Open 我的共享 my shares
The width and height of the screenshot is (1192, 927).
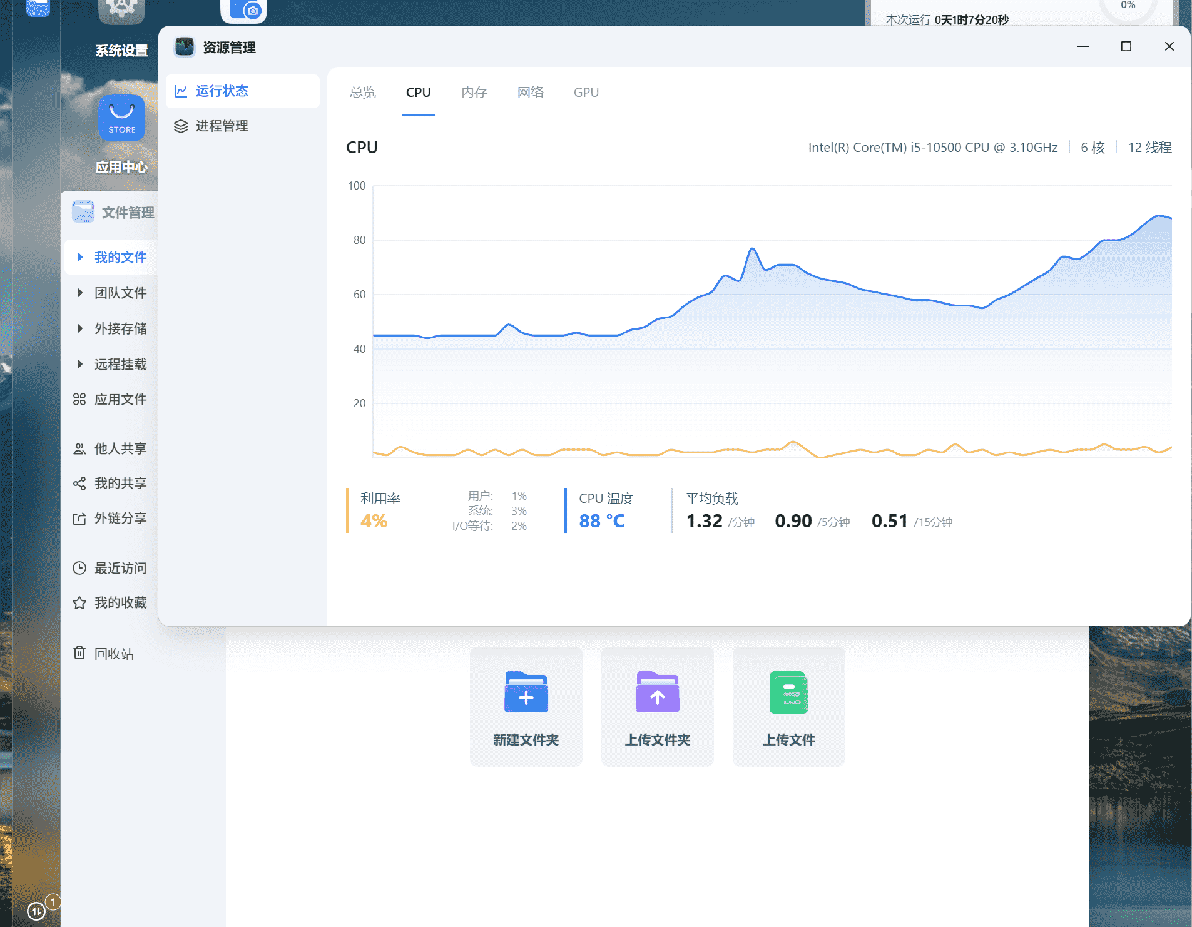120,484
